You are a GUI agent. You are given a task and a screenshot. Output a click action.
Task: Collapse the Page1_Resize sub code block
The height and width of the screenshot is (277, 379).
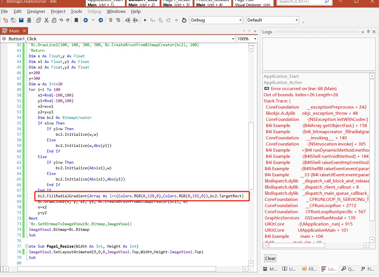pyautogui.click(x=27, y=246)
